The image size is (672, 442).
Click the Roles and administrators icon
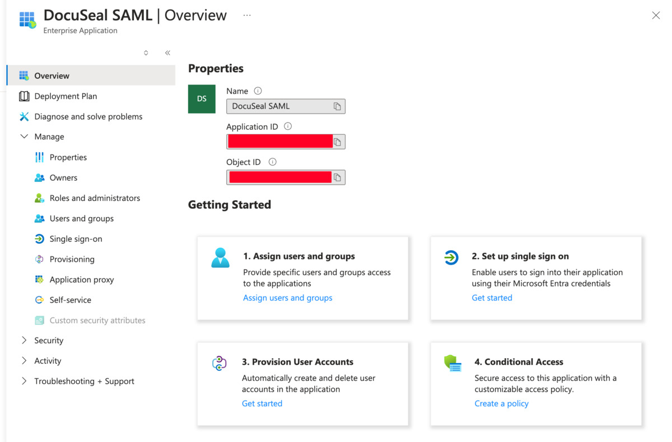39,198
